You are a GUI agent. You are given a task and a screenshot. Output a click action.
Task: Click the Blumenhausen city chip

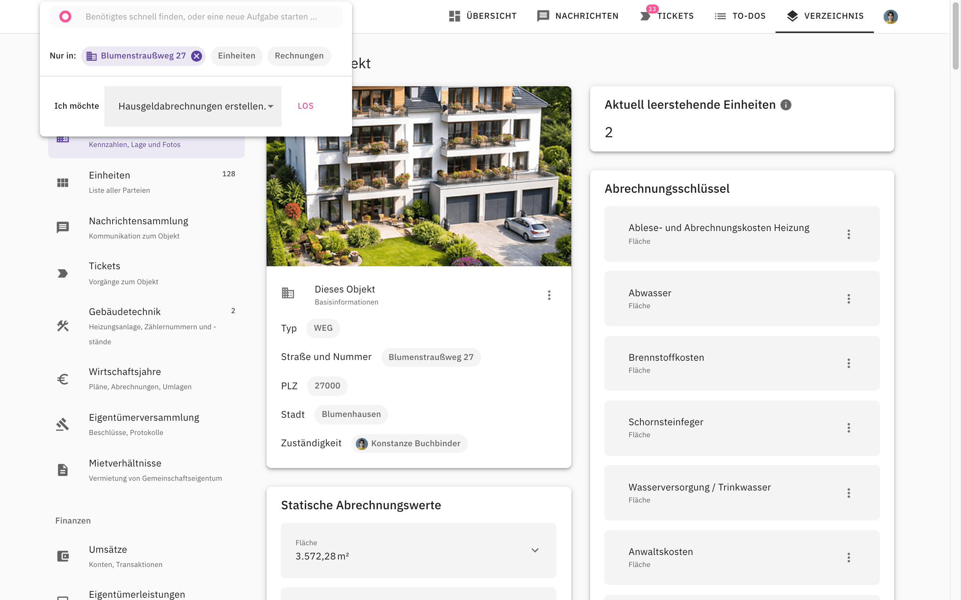351,414
